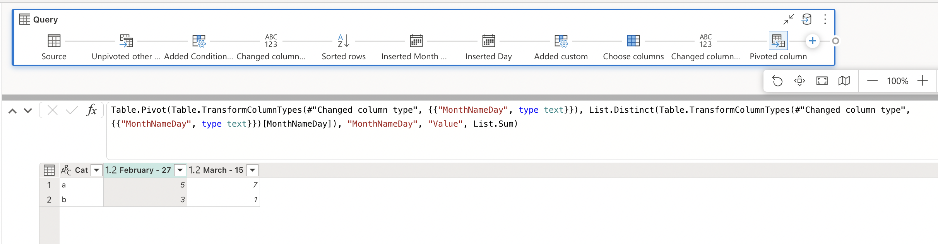The height and width of the screenshot is (244, 938).
Task: Zoom in on the diagram view
Action: coord(923,81)
